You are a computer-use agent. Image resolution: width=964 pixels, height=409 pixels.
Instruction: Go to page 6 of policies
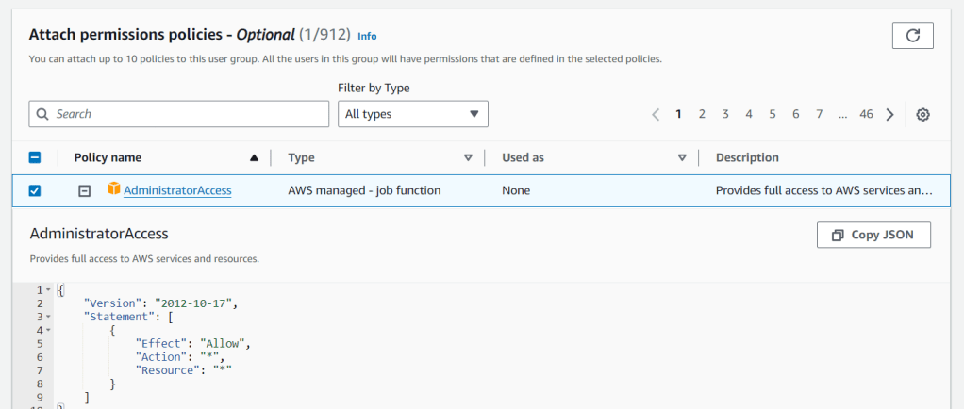pyautogui.click(x=795, y=114)
